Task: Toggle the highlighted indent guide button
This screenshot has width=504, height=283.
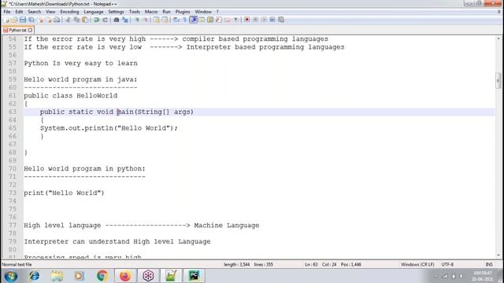Action: [x=194, y=20]
